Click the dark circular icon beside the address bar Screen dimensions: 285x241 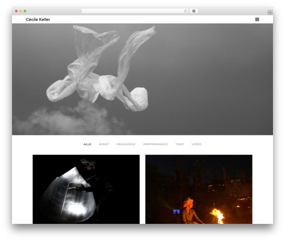click(x=194, y=11)
